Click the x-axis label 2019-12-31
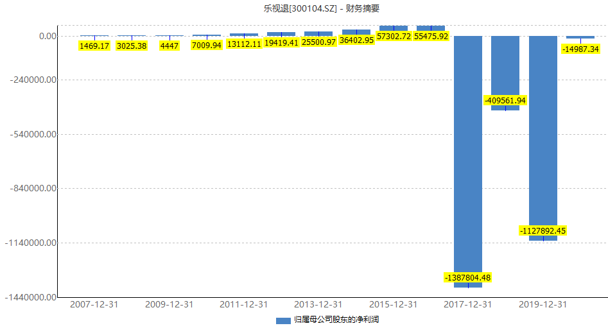 coord(543,305)
